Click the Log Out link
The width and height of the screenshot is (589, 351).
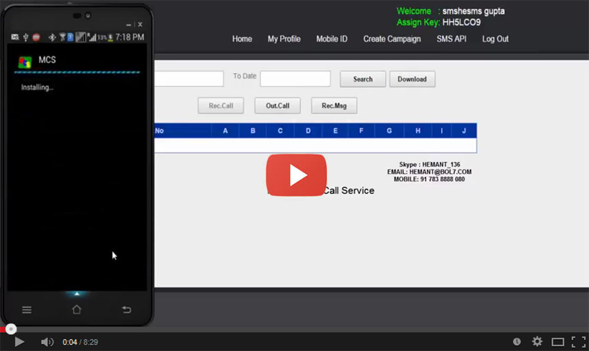[495, 39]
